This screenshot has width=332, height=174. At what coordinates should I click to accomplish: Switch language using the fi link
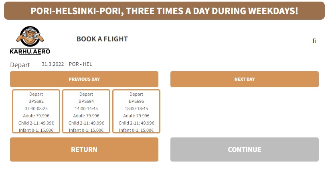[x=314, y=41]
